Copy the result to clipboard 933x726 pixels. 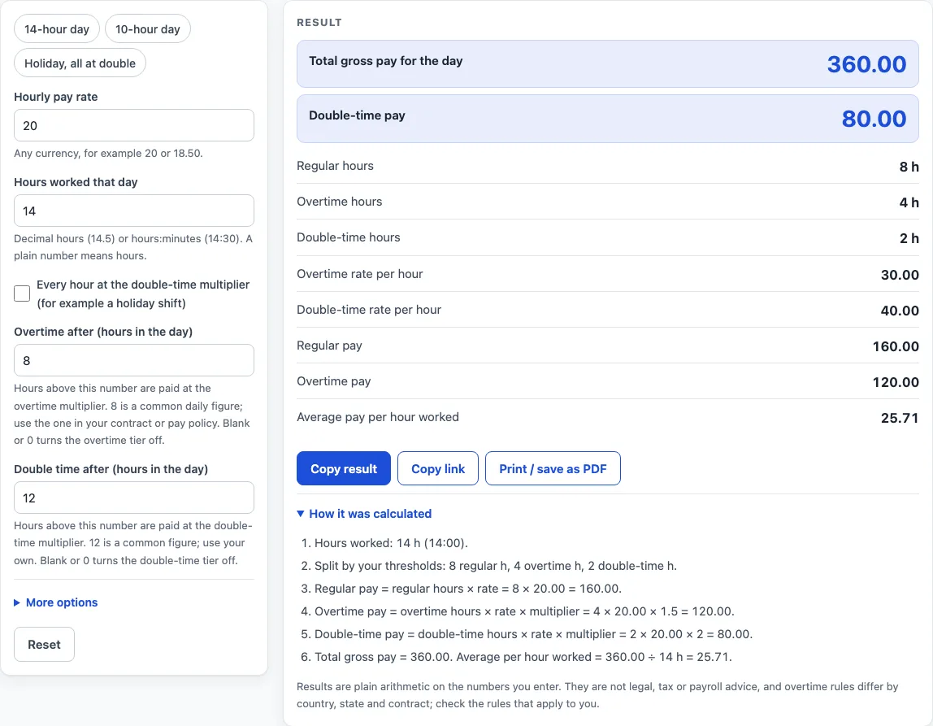(x=343, y=469)
